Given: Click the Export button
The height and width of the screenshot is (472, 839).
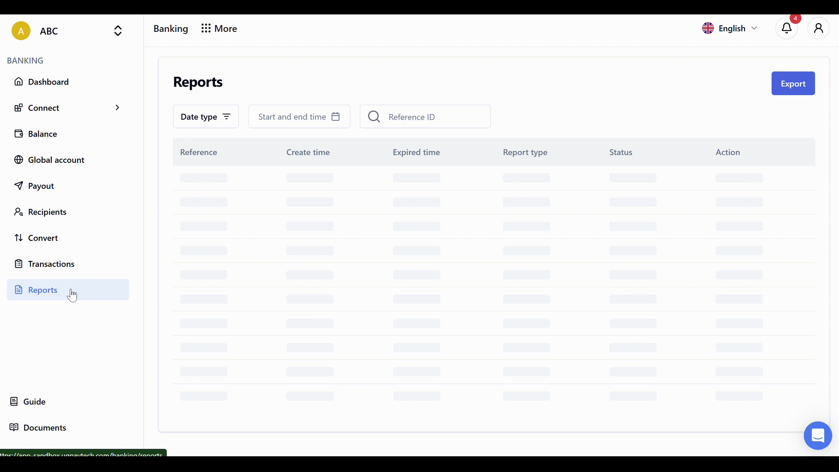Looking at the screenshot, I should (793, 83).
